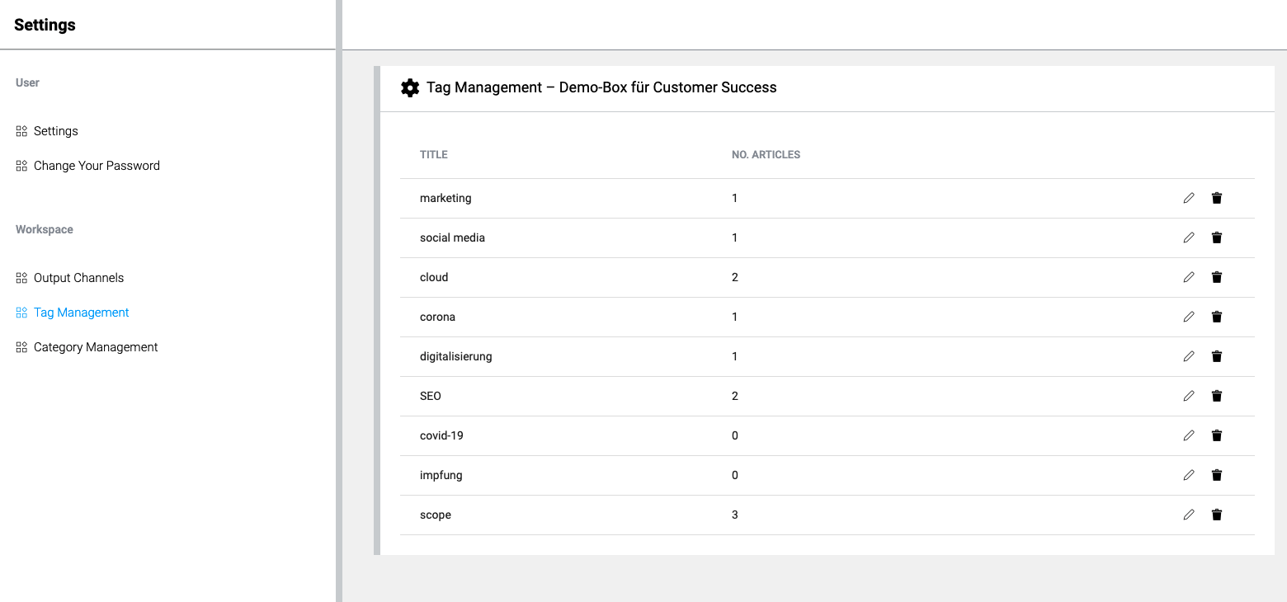This screenshot has height=602, width=1287.
Task: Delete the SEO tag
Action: (x=1216, y=396)
